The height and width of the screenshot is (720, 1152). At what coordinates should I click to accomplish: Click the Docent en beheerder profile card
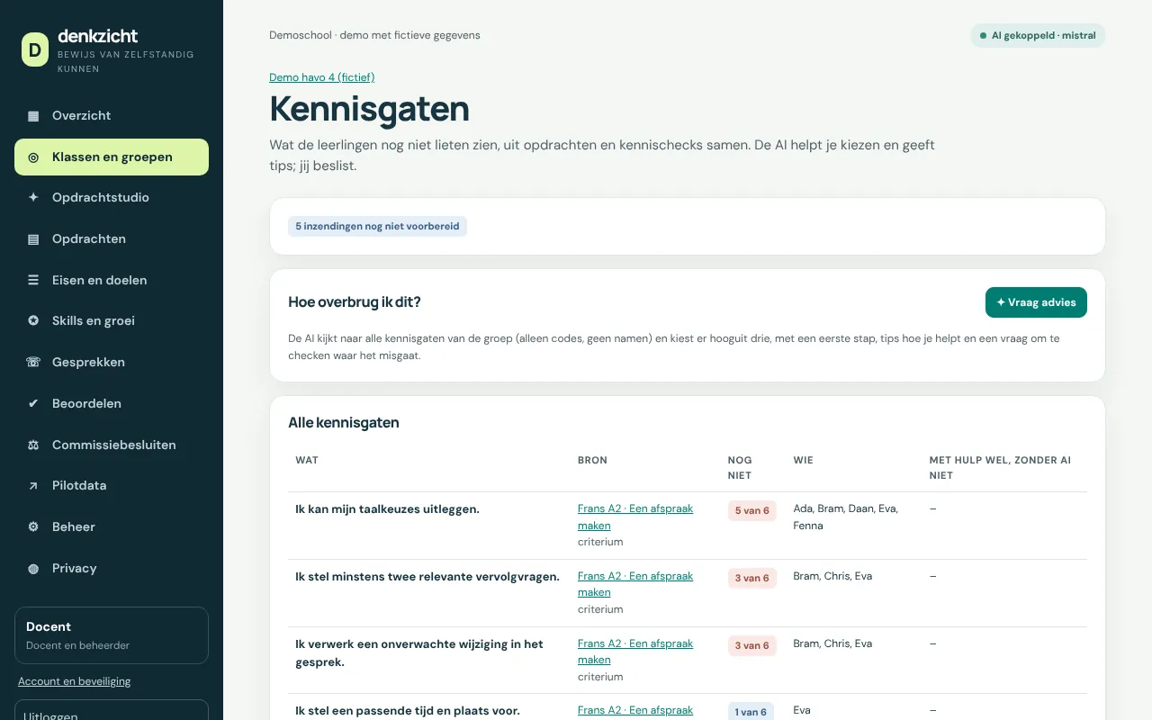(x=112, y=635)
